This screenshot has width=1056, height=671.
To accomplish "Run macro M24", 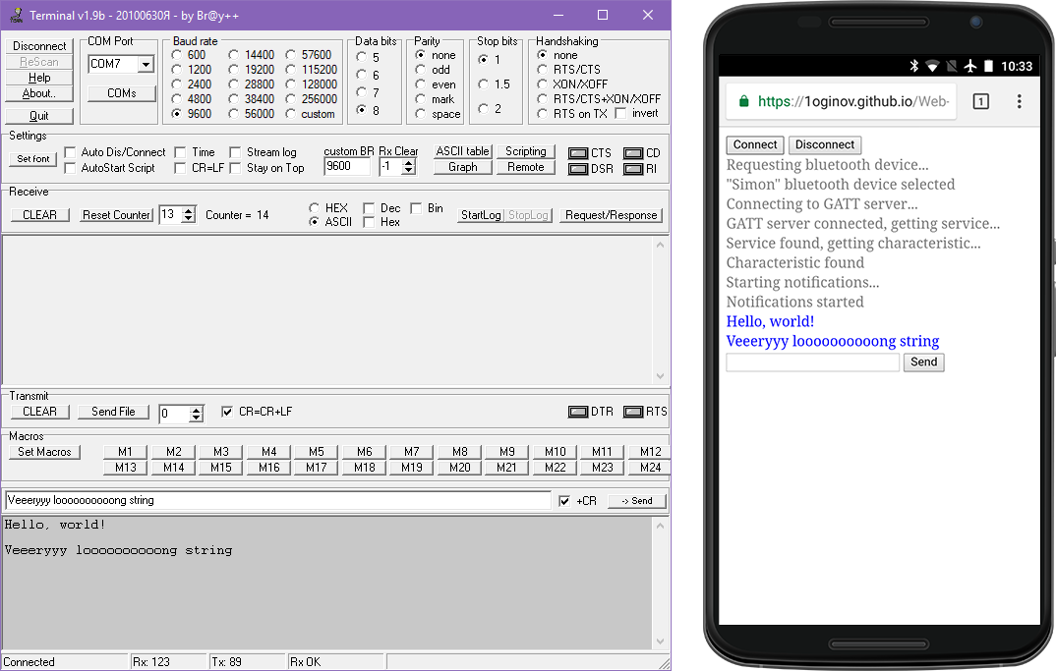I will (650, 467).
